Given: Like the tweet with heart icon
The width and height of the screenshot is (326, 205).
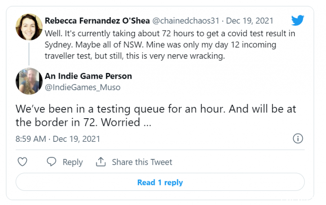Looking at the screenshot, I should click(22, 162).
